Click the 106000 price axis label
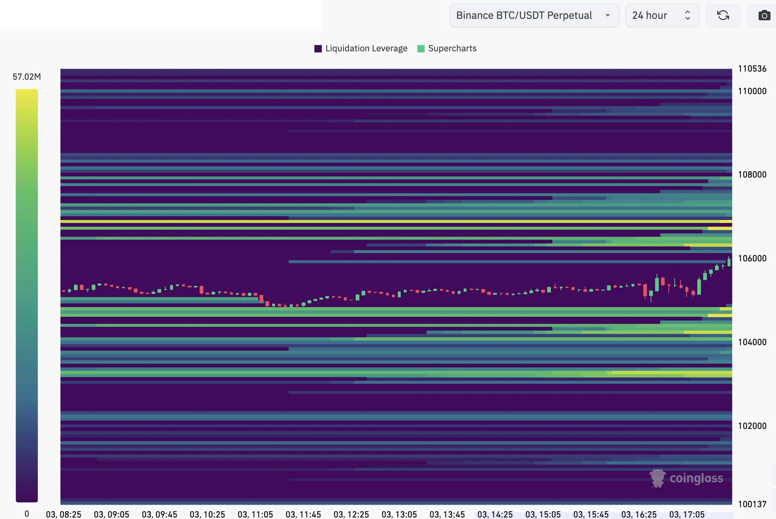 (x=752, y=258)
